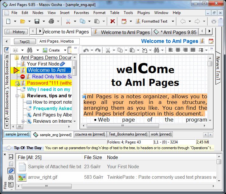This screenshot has height=194, width=226.
Task: Click the Forward navigation arrow icon
Action: 197,21
